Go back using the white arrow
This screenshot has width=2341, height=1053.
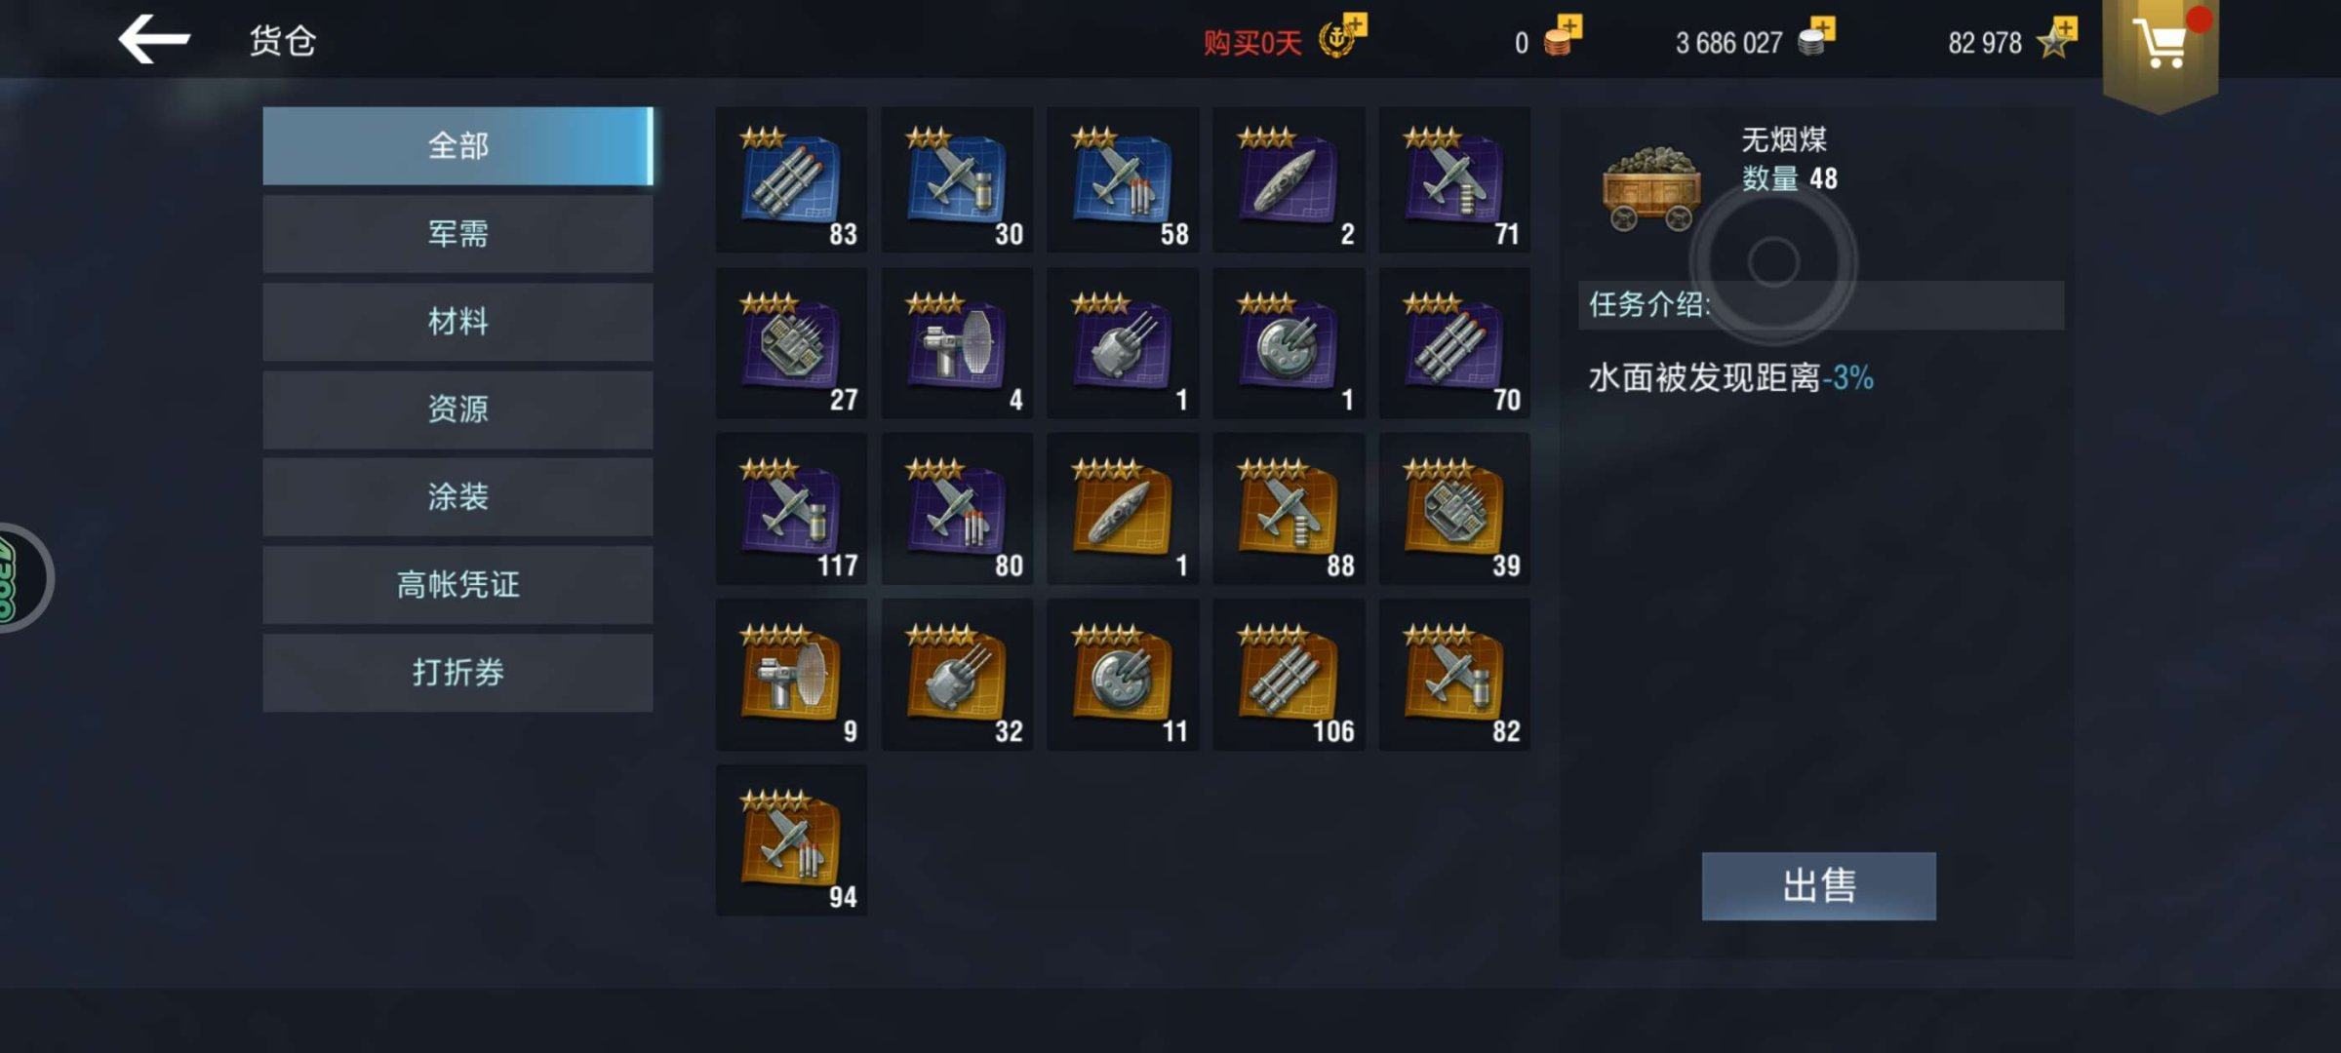153,40
